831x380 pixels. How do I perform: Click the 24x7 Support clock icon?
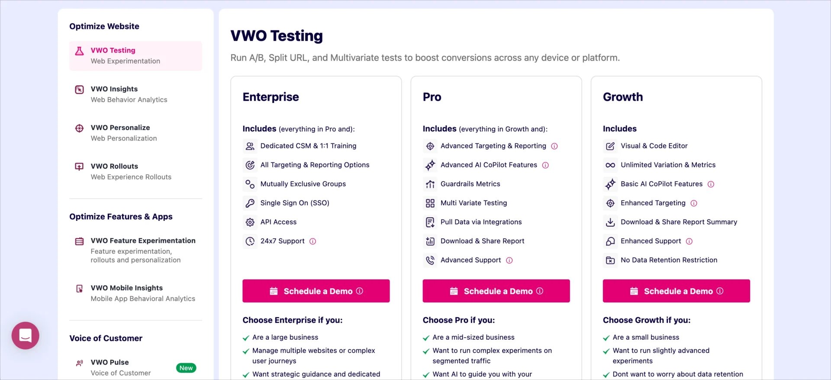pos(250,241)
